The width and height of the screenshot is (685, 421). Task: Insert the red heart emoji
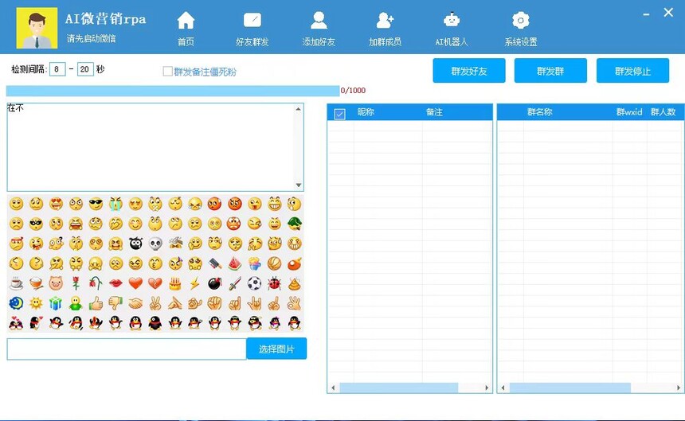[135, 283]
